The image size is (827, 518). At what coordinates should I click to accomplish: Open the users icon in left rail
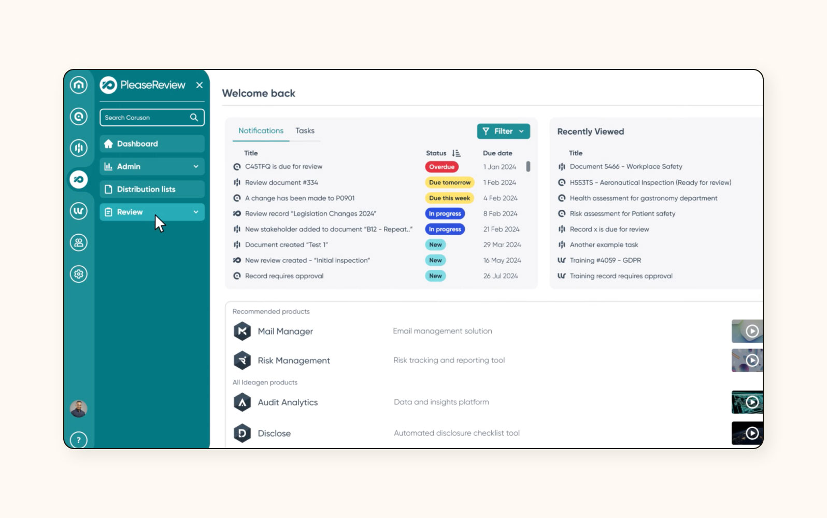click(79, 242)
